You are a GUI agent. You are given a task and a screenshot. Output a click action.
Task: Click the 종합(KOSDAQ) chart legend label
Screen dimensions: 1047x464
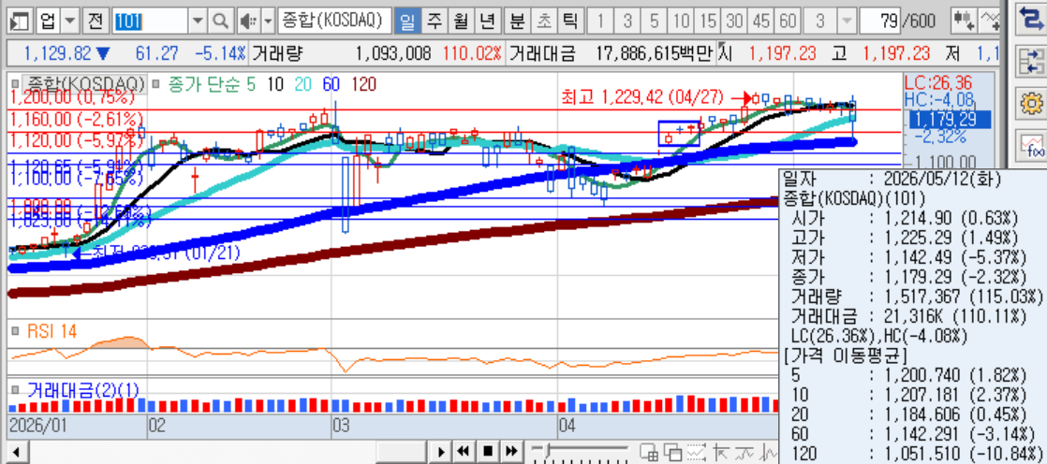[x=83, y=84]
